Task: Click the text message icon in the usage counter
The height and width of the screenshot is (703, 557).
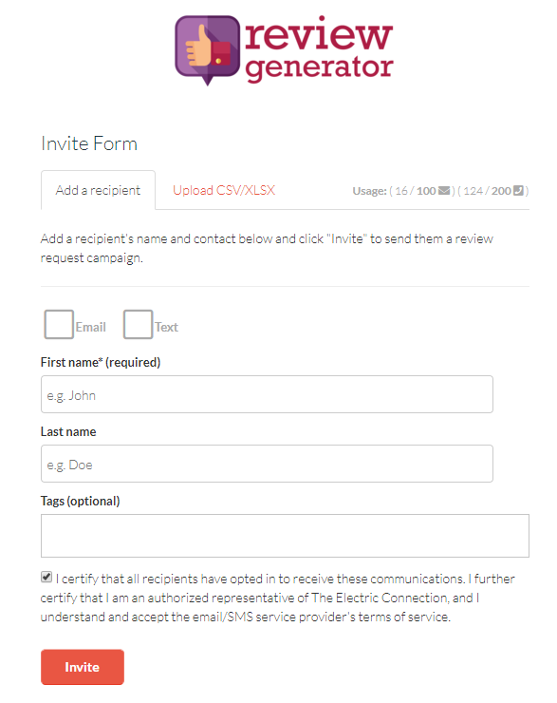Action: click(x=518, y=191)
